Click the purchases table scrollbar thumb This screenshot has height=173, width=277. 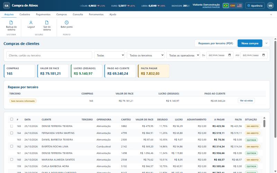pyautogui.click(x=264, y=124)
